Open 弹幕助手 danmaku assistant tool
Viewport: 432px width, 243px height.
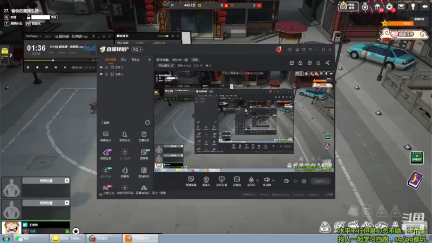coord(105,137)
